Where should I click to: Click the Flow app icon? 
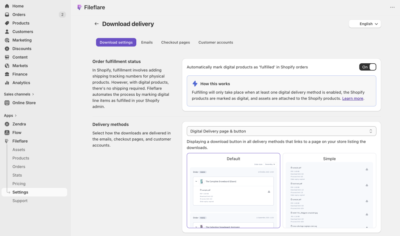(x=7, y=132)
